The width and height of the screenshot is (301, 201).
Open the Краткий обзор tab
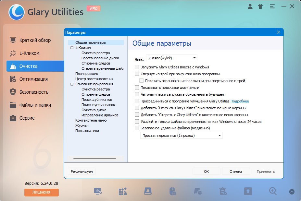coord(35,40)
